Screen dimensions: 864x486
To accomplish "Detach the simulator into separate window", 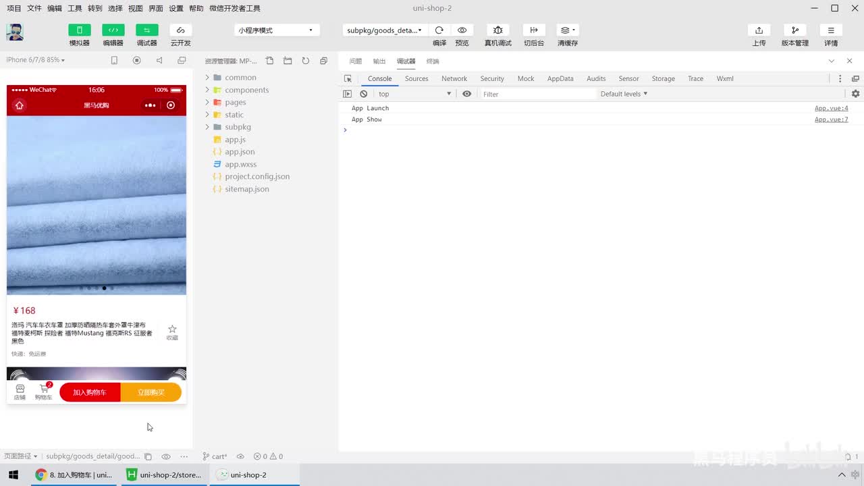I will click(182, 60).
